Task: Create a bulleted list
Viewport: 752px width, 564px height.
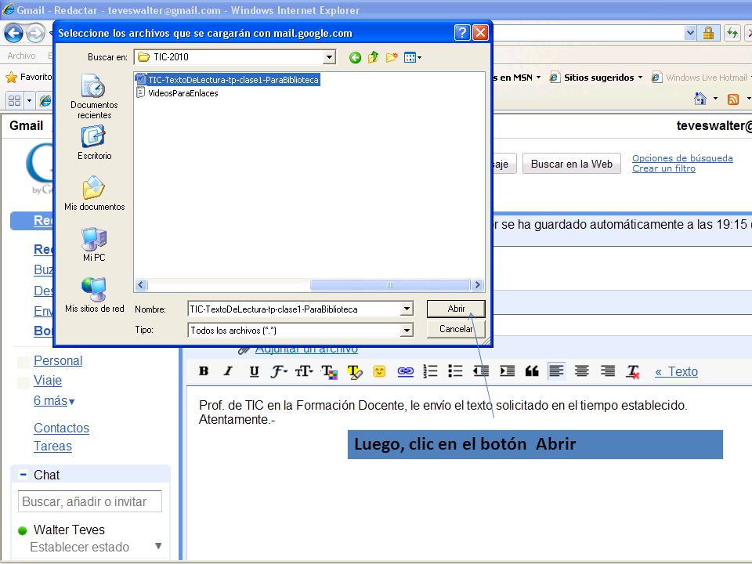Action: point(455,371)
